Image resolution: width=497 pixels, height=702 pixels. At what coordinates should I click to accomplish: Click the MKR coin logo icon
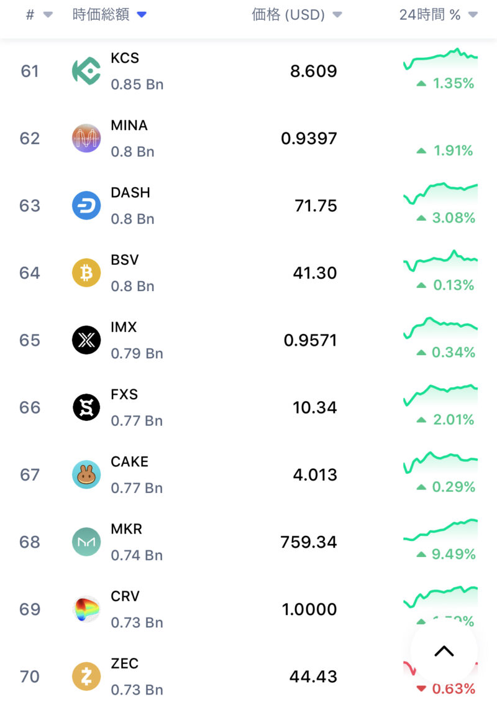tap(86, 542)
